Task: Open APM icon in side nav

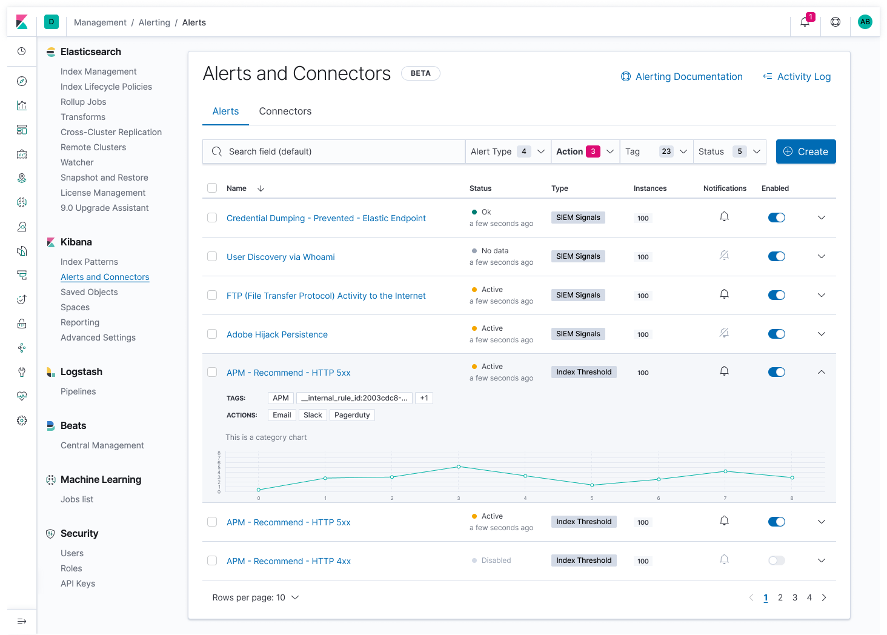Action: click(22, 275)
